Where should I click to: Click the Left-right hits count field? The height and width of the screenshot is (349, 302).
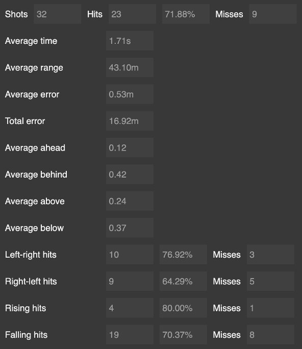click(x=130, y=255)
